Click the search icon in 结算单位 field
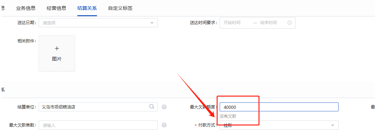375x138 pixels. point(152,107)
